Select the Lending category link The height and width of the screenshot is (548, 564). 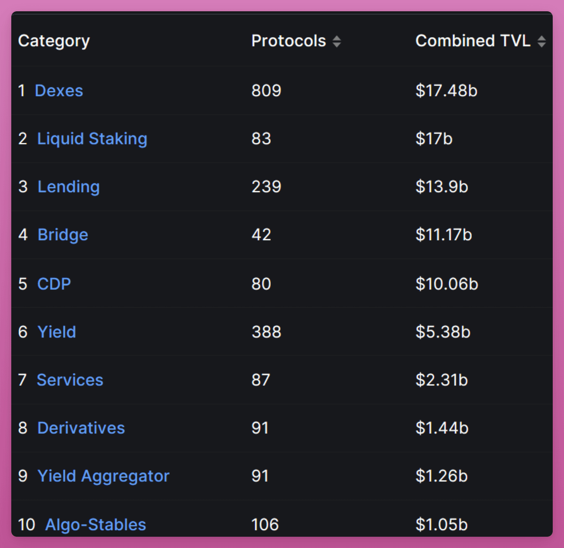[69, 187]
